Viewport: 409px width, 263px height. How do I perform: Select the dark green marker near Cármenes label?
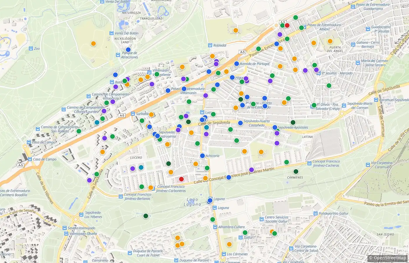296,172
